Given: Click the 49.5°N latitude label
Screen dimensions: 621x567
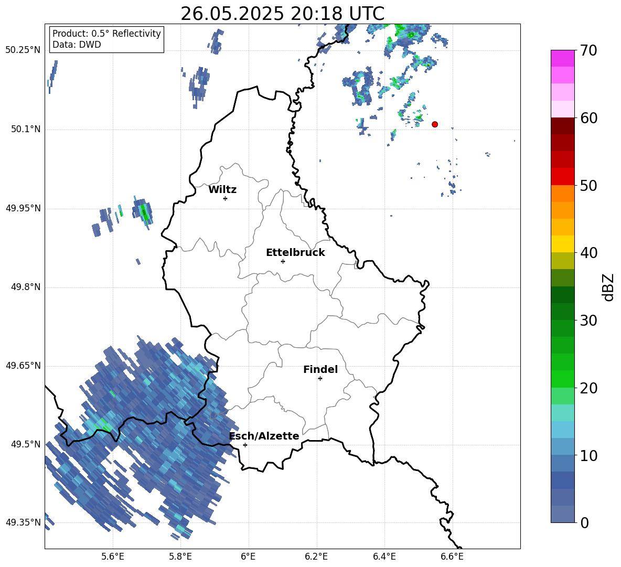Looking at the screenshot, I should (26, 444).
